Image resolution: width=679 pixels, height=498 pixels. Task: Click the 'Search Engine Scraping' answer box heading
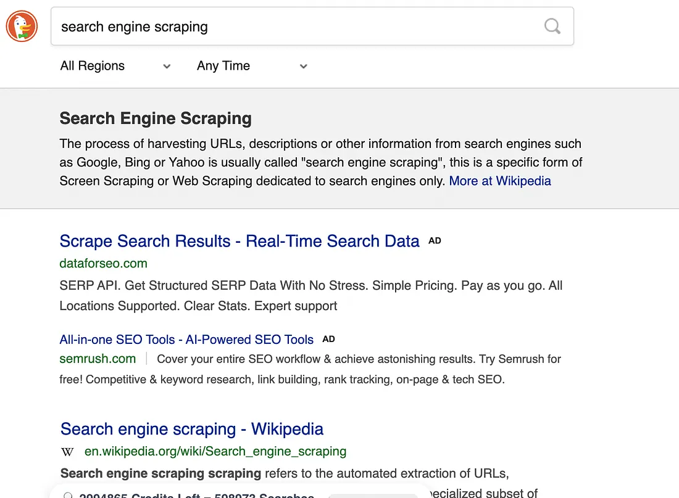(x=156, y=118)
